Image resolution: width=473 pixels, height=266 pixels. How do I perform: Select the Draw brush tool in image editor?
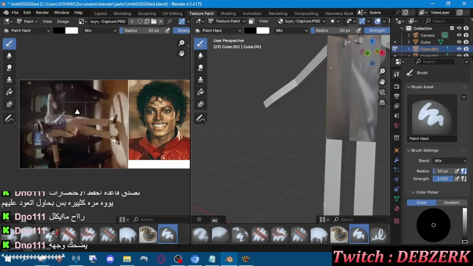(9, 44)
